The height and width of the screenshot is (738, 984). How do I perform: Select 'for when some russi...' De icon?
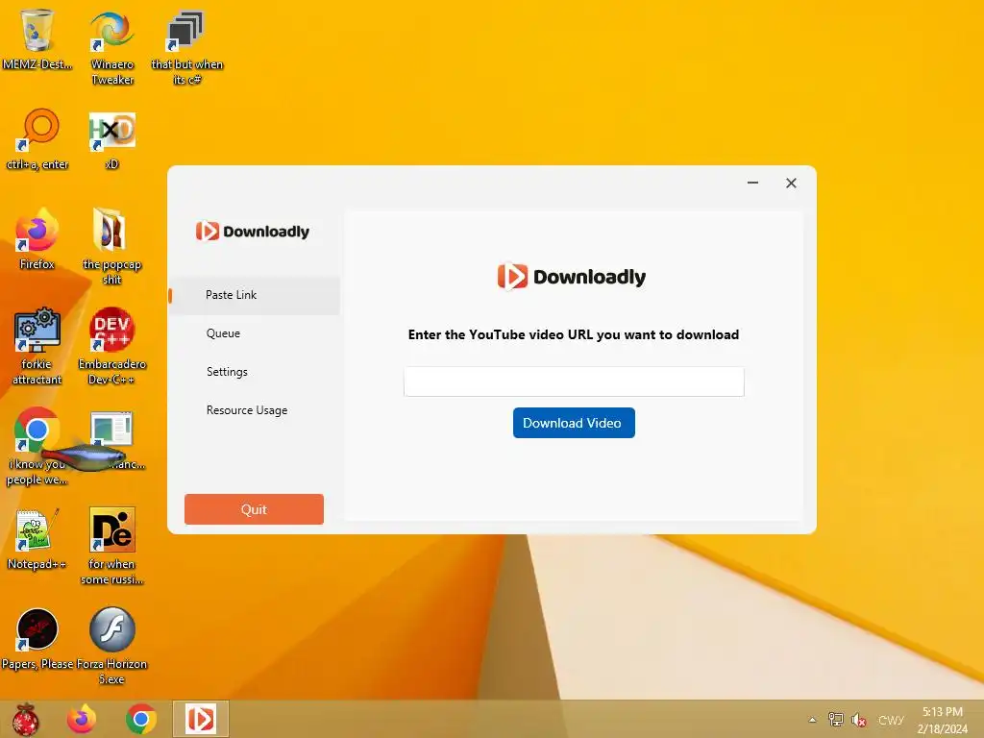111,547
